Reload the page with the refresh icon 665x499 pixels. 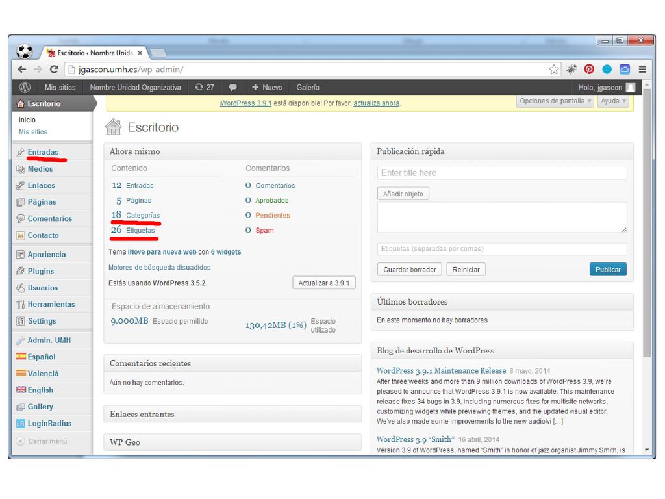[x=54, y=69]
